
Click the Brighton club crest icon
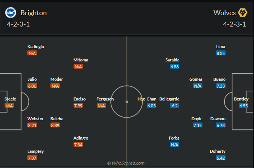[11, 13]
